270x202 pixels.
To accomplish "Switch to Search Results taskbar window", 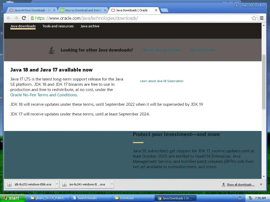I will tap(91, 198).
